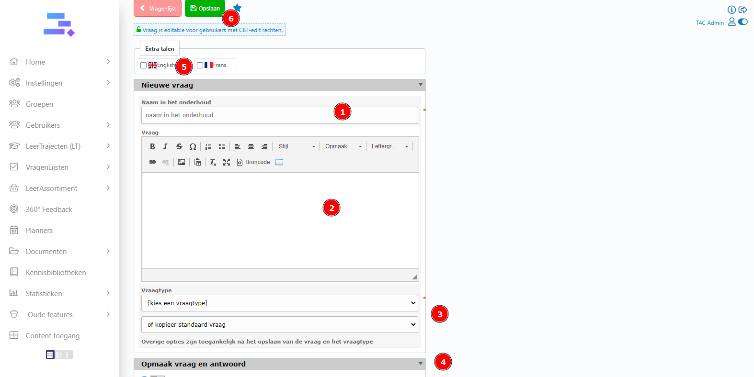The image size is (754, 377).
Task: Go to Kennisbibliotheken in the sidebar
Action: (x=56, y=273)
